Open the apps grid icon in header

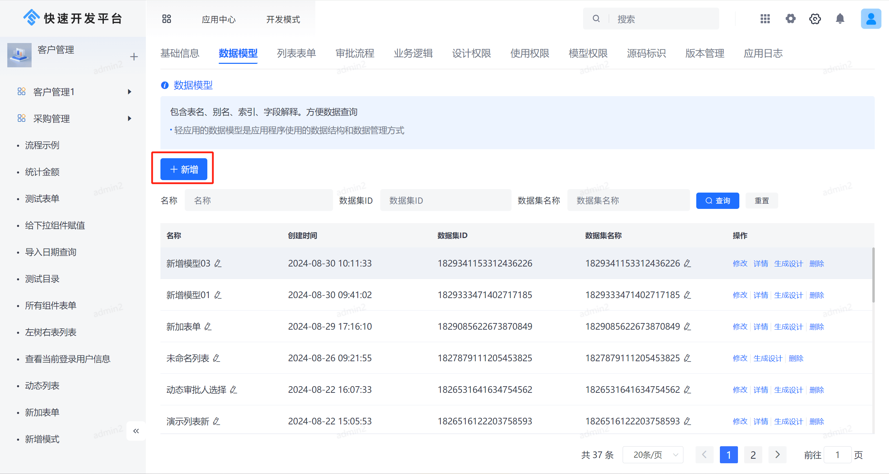pyautogui.click(x=765, y=19)
